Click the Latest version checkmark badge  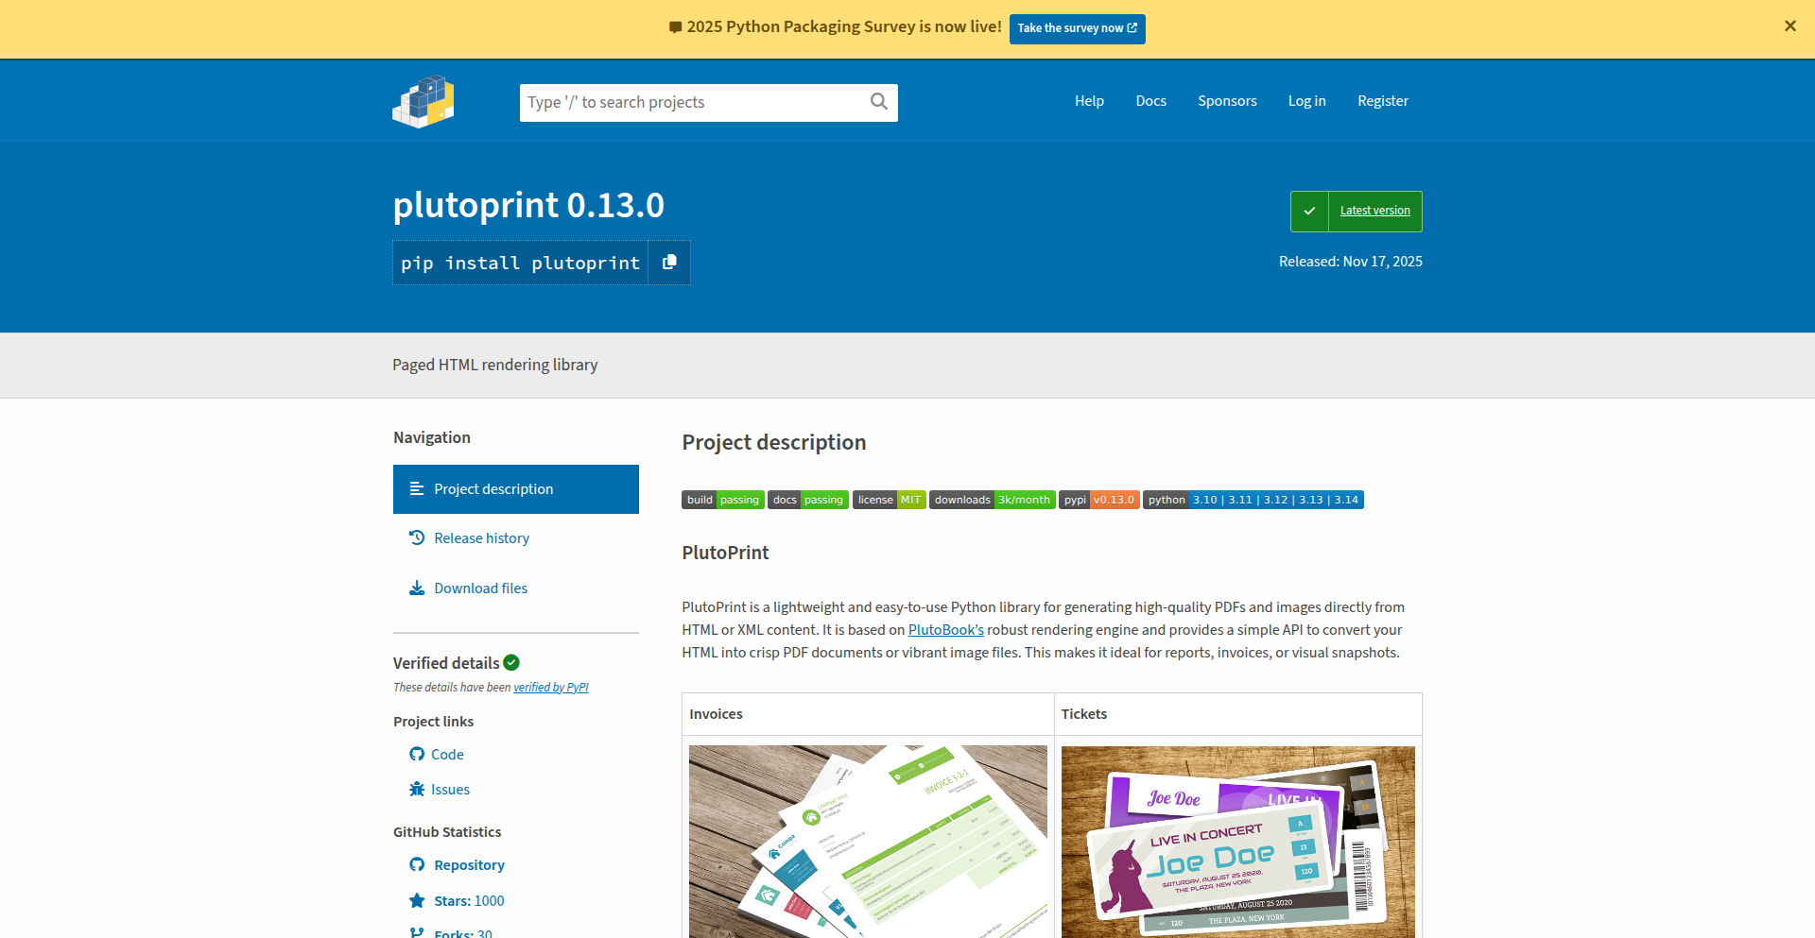(1309, 211)
